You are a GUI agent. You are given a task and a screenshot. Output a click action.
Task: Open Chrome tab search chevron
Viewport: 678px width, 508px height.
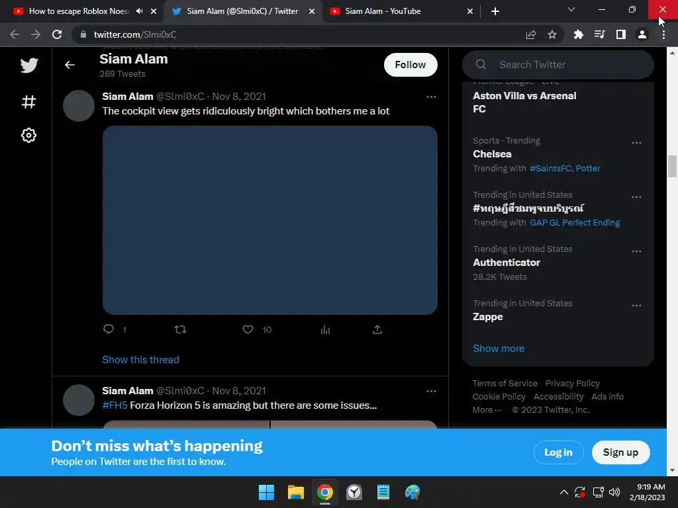(x=571, y=9)
